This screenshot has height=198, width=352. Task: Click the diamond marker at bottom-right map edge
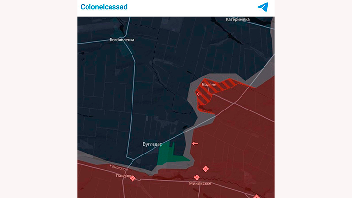(257, 196)
